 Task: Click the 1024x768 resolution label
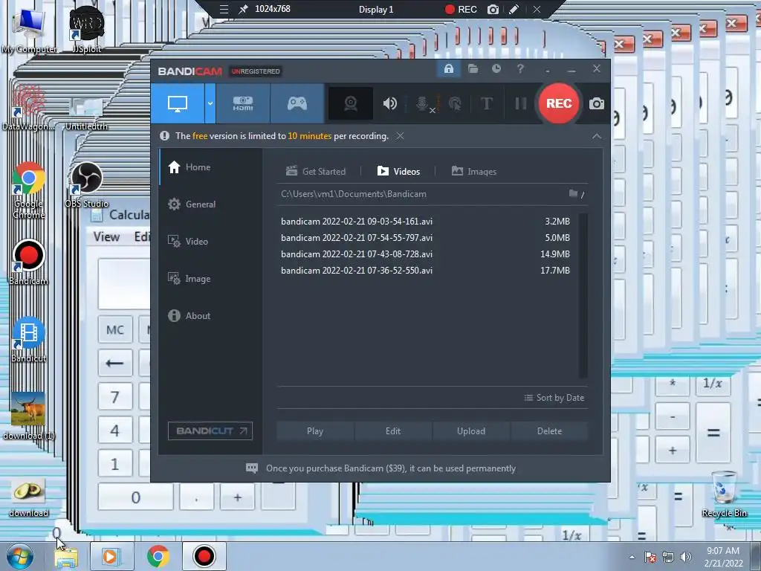pos(273,9)
